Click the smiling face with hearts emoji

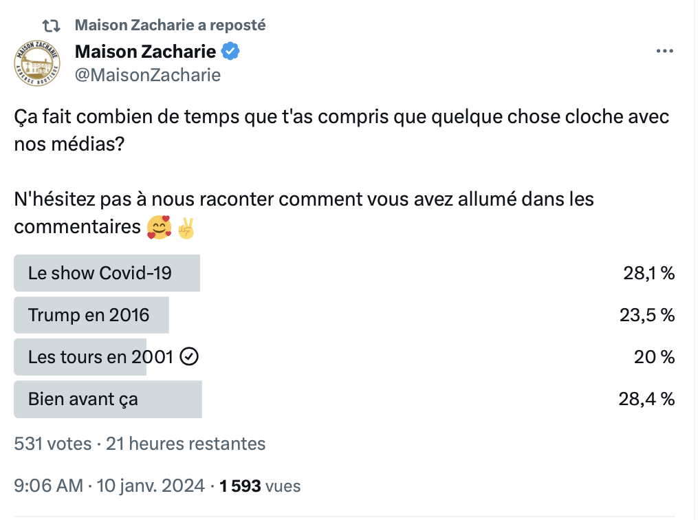[160, 228]
